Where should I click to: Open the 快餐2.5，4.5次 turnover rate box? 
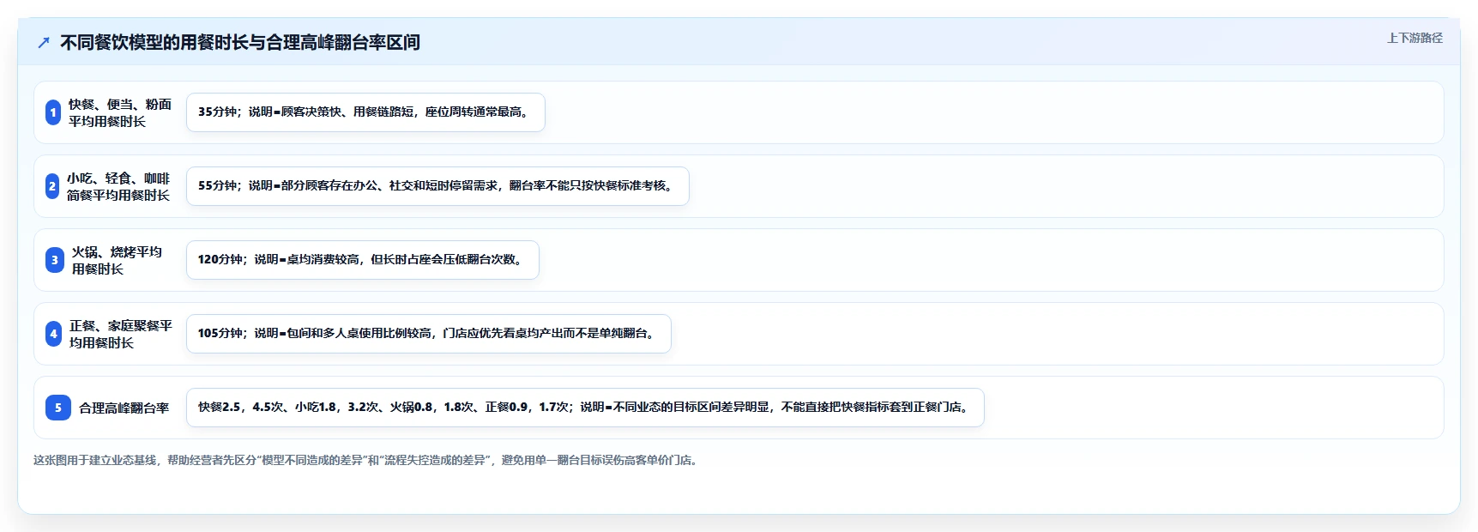pos(585,408)
